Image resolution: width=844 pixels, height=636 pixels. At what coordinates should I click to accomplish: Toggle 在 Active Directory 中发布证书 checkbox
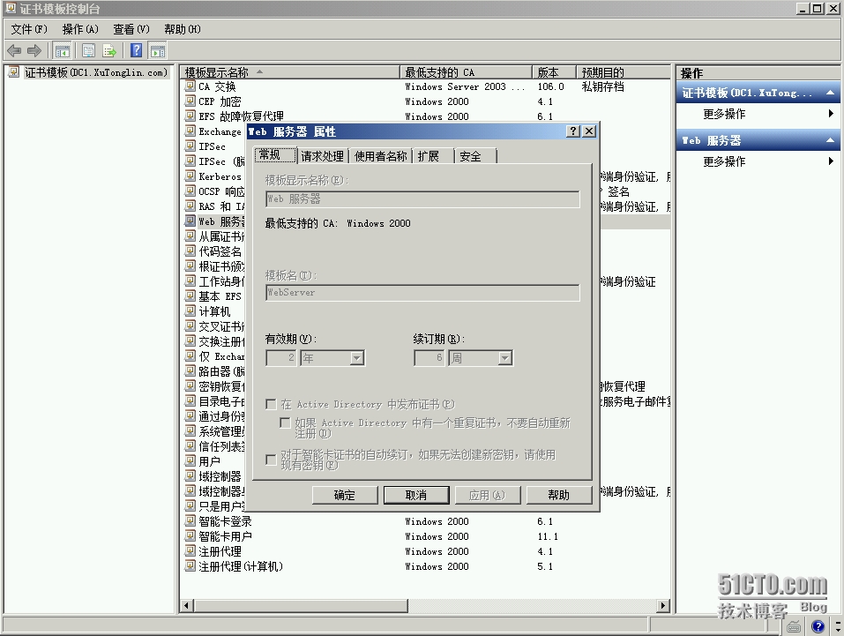[272, 404]
